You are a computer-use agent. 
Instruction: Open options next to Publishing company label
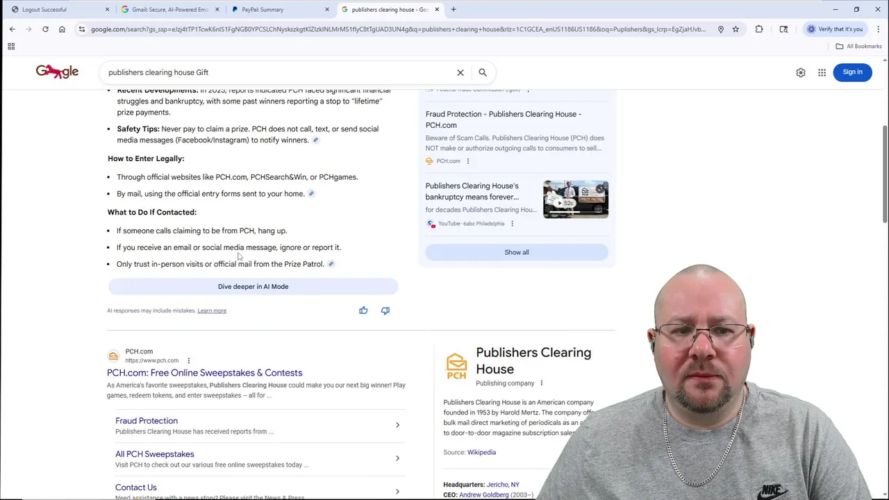click(542, 383)
